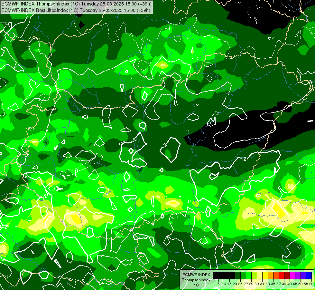Select the blue 55-60 legend swatch
315x290 pixels.
tap(309, 275)
